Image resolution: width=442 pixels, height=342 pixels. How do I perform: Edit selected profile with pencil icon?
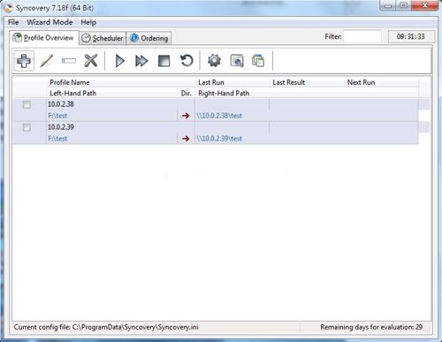[46, 61]
